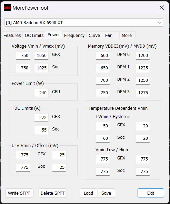Expand the AMD Radeon RX 6900 XT device dropdown

coord(84,22)
